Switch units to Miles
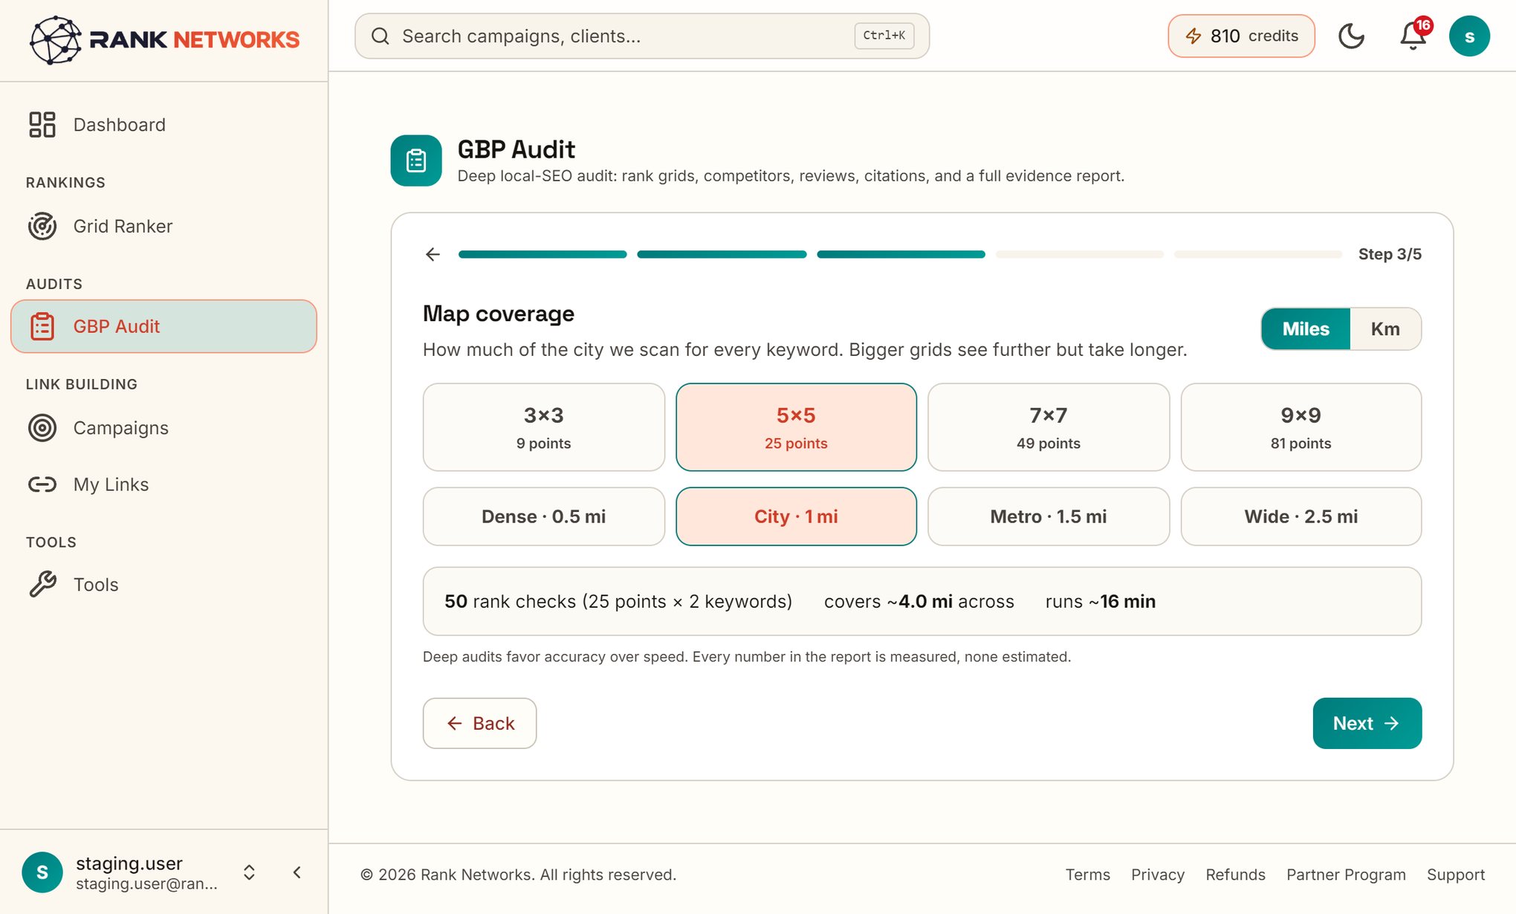The image size is (1516, 914). (1306, 328)
